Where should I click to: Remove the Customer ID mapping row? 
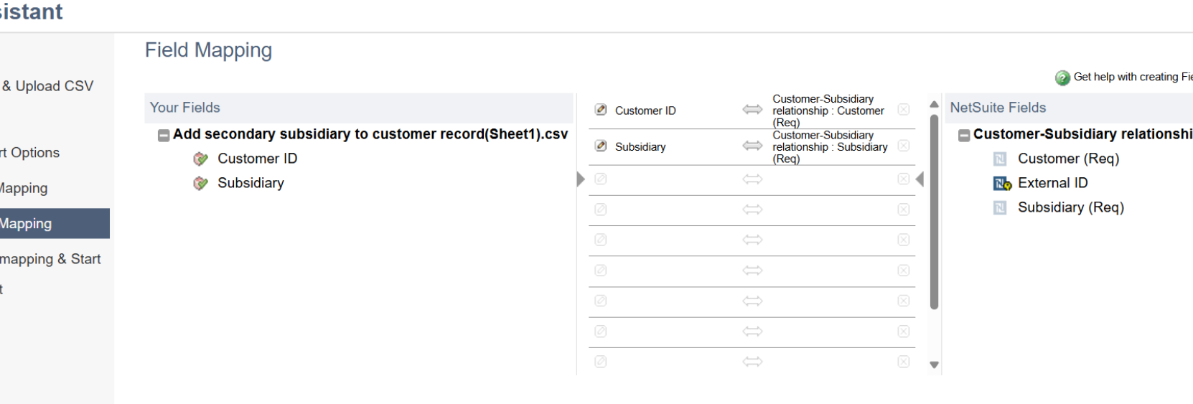[x=904, y=110]
